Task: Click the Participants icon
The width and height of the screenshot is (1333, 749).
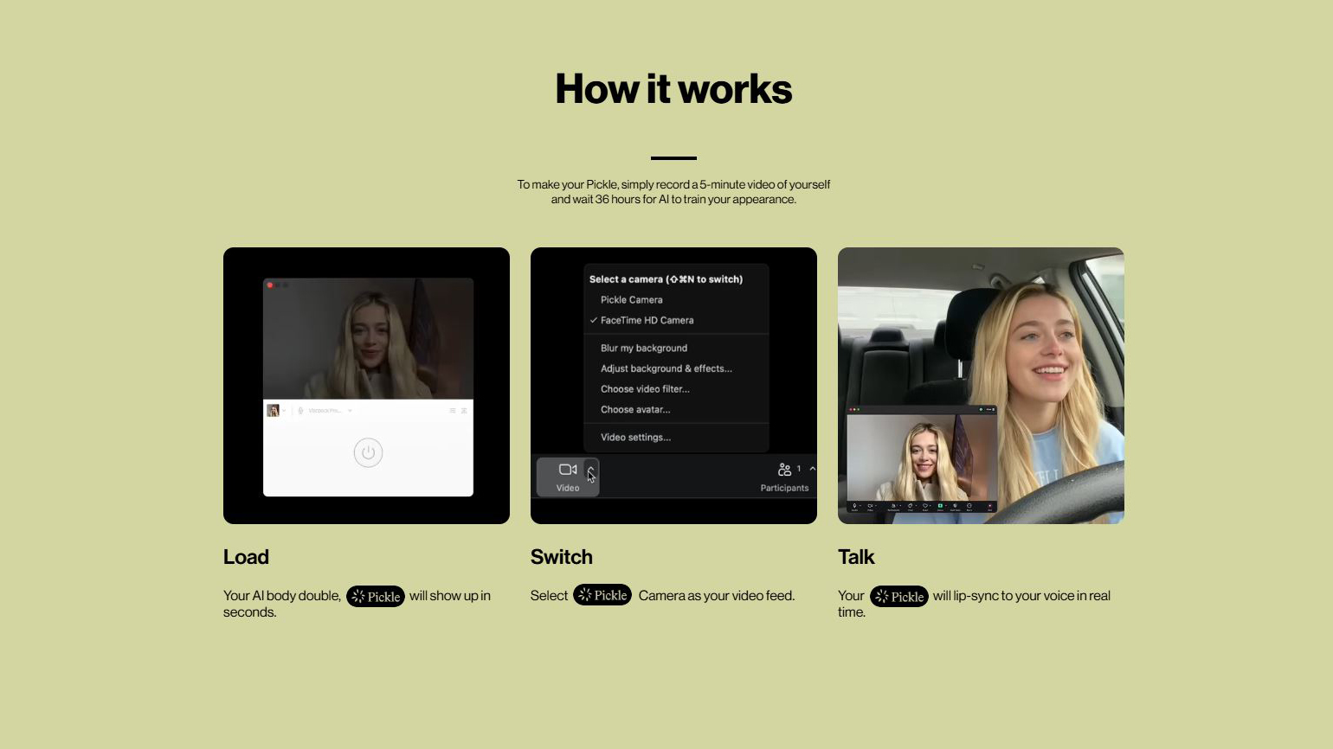Action: pos(784,470)
